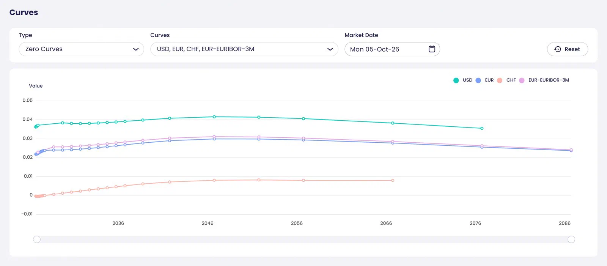Image resolution: width=607 pixels, height=266 pixels.
Task: Open the calendar icon in Market Date
Action: click(x=432, y=49)
